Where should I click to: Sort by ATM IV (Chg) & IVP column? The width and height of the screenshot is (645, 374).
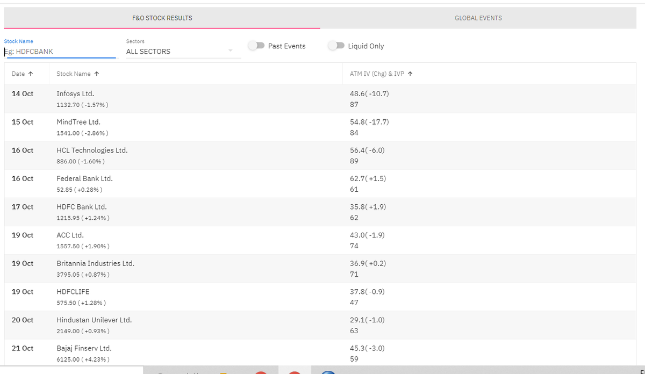[x=381, y=74]
